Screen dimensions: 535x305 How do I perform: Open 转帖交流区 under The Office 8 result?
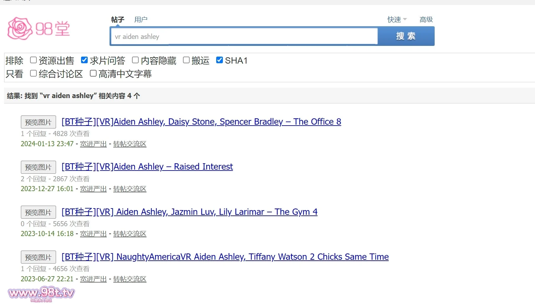coord(129,144)
